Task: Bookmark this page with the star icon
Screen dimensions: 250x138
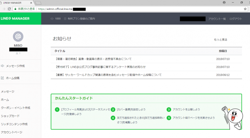Action: click(x=245, y=9)
